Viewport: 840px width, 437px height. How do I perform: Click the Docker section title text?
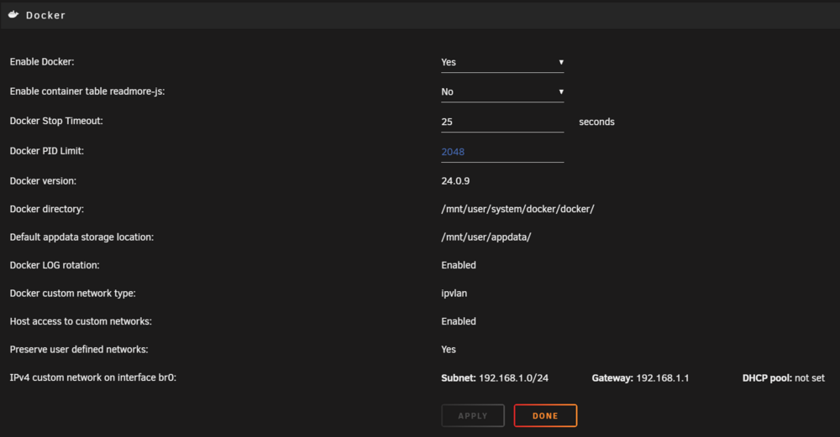pos(45,15)
